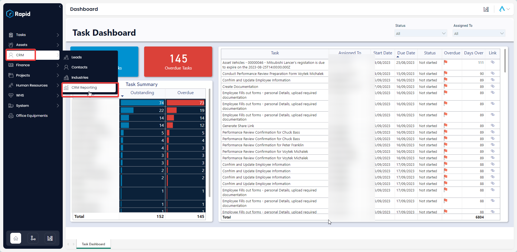Click the Leads people icon
This screenshot has height=252, width=517.
pos(66,57)
